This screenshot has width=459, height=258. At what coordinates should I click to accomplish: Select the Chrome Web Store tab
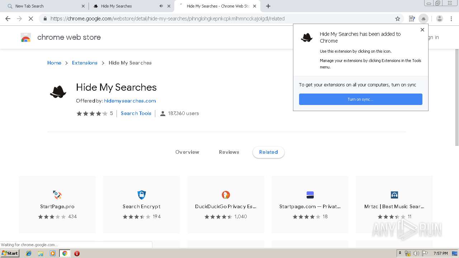click(x=217, y=6)
